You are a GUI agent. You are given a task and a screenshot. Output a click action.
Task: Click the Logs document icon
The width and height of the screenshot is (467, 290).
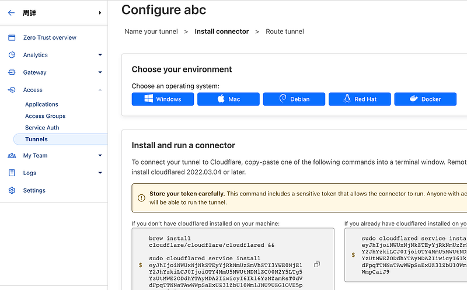point(12,173)
